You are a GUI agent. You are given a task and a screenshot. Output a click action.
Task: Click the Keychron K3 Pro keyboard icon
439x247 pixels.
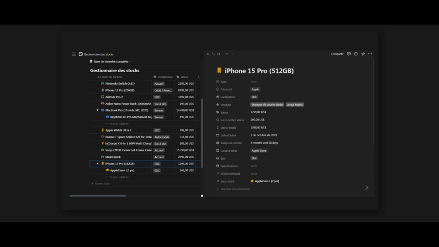(107, 117)
